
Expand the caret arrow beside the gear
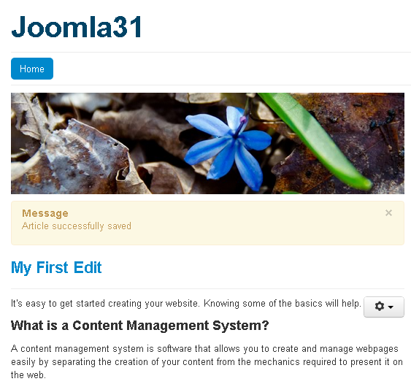391,307
